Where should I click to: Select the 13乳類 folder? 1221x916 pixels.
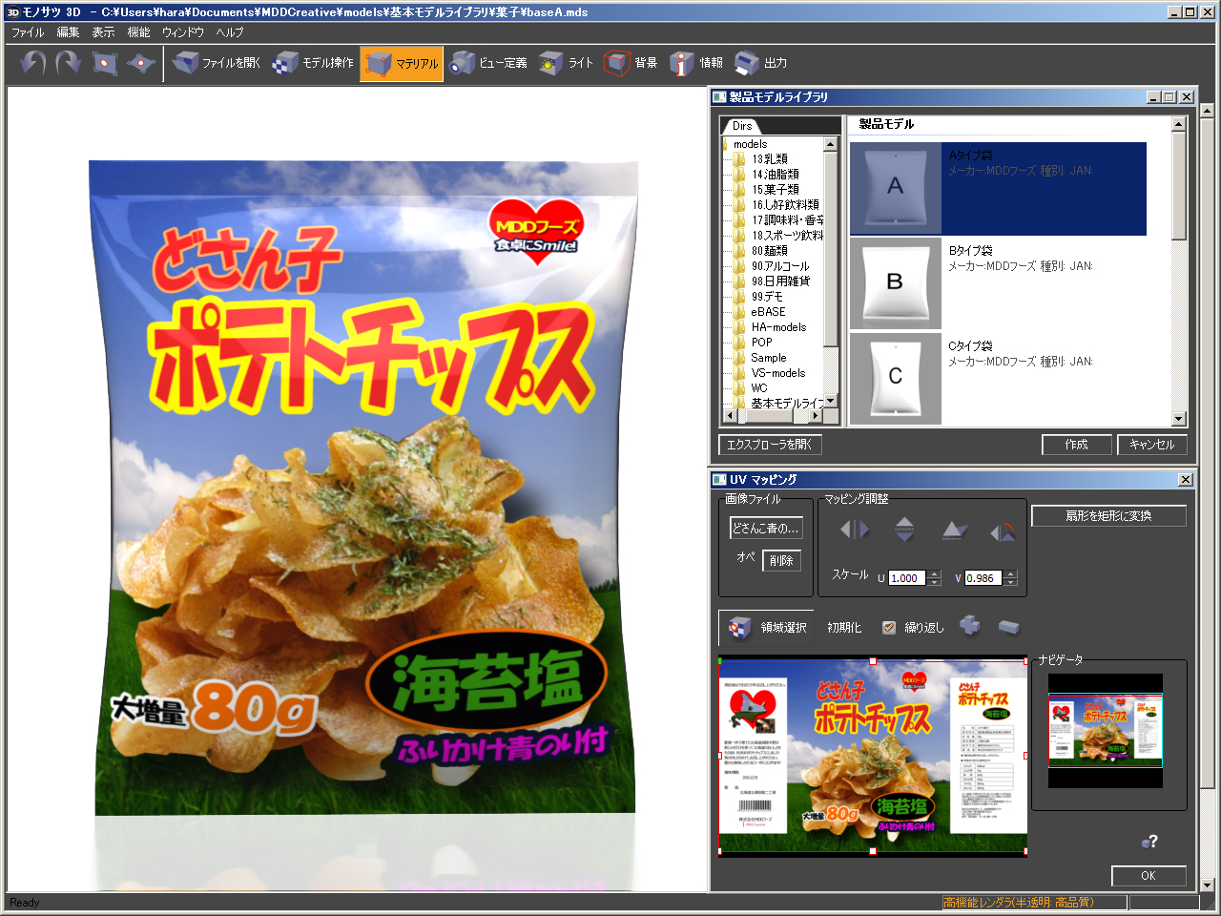click(x=770, y=159)
